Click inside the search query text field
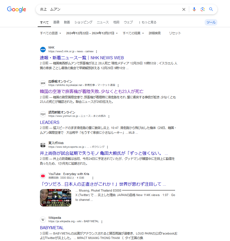This screenshot has height=241, width=230. click(x=108, y=9)
